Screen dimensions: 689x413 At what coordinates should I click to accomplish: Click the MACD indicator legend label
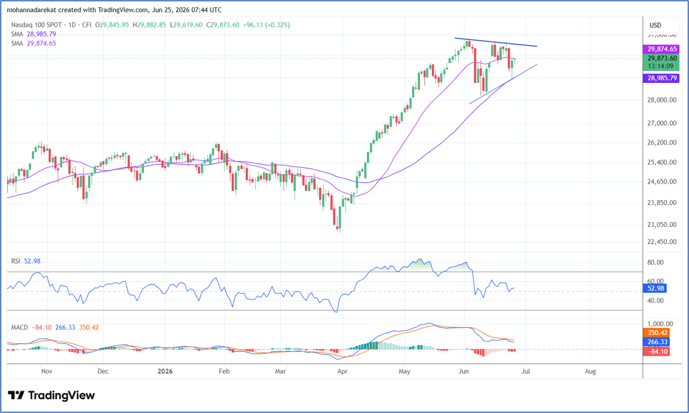(20, 328)
